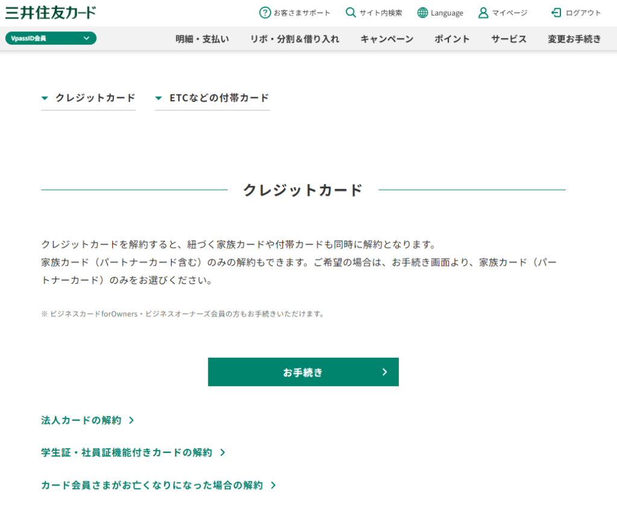Click the ログアウト exit icon
Viewport: 617px width, 515px height.
pyautogui.click(x=556, y=13)
